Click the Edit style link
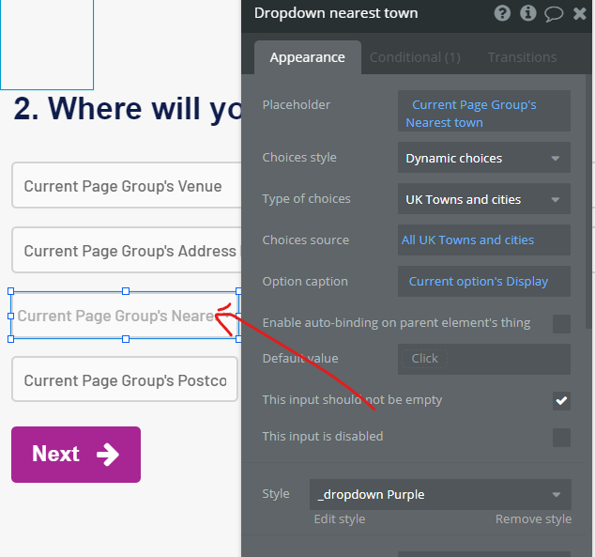Viewport: 595px width, 557px height. [x=339, y=519]
